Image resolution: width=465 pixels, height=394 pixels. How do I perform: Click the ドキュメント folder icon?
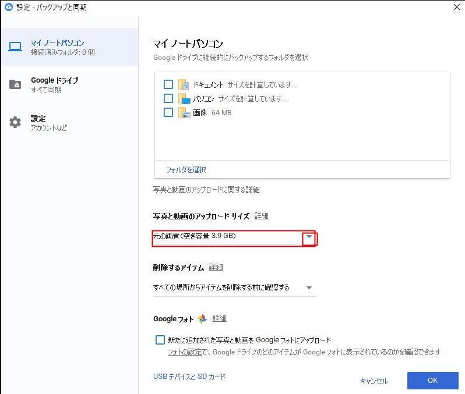click(184, 85)
